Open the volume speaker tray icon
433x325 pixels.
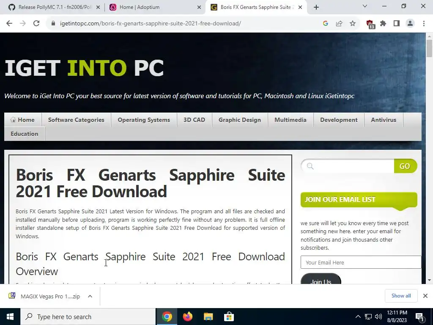[x=378, y=317]
